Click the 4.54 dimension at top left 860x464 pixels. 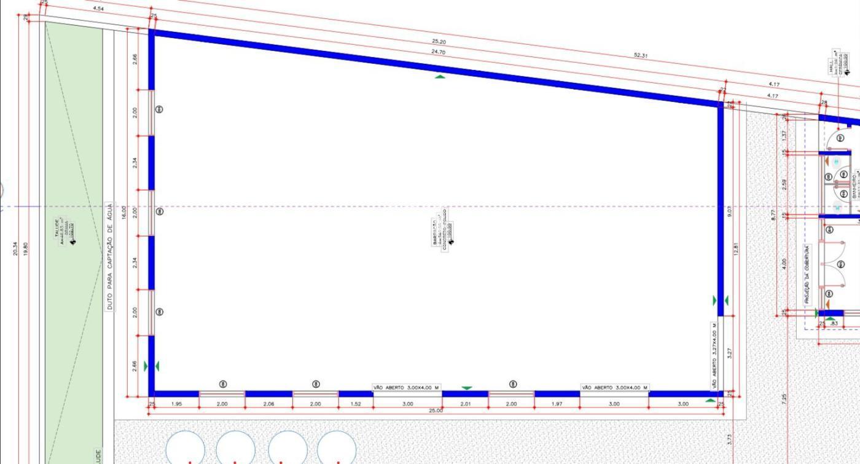point(98,9)
